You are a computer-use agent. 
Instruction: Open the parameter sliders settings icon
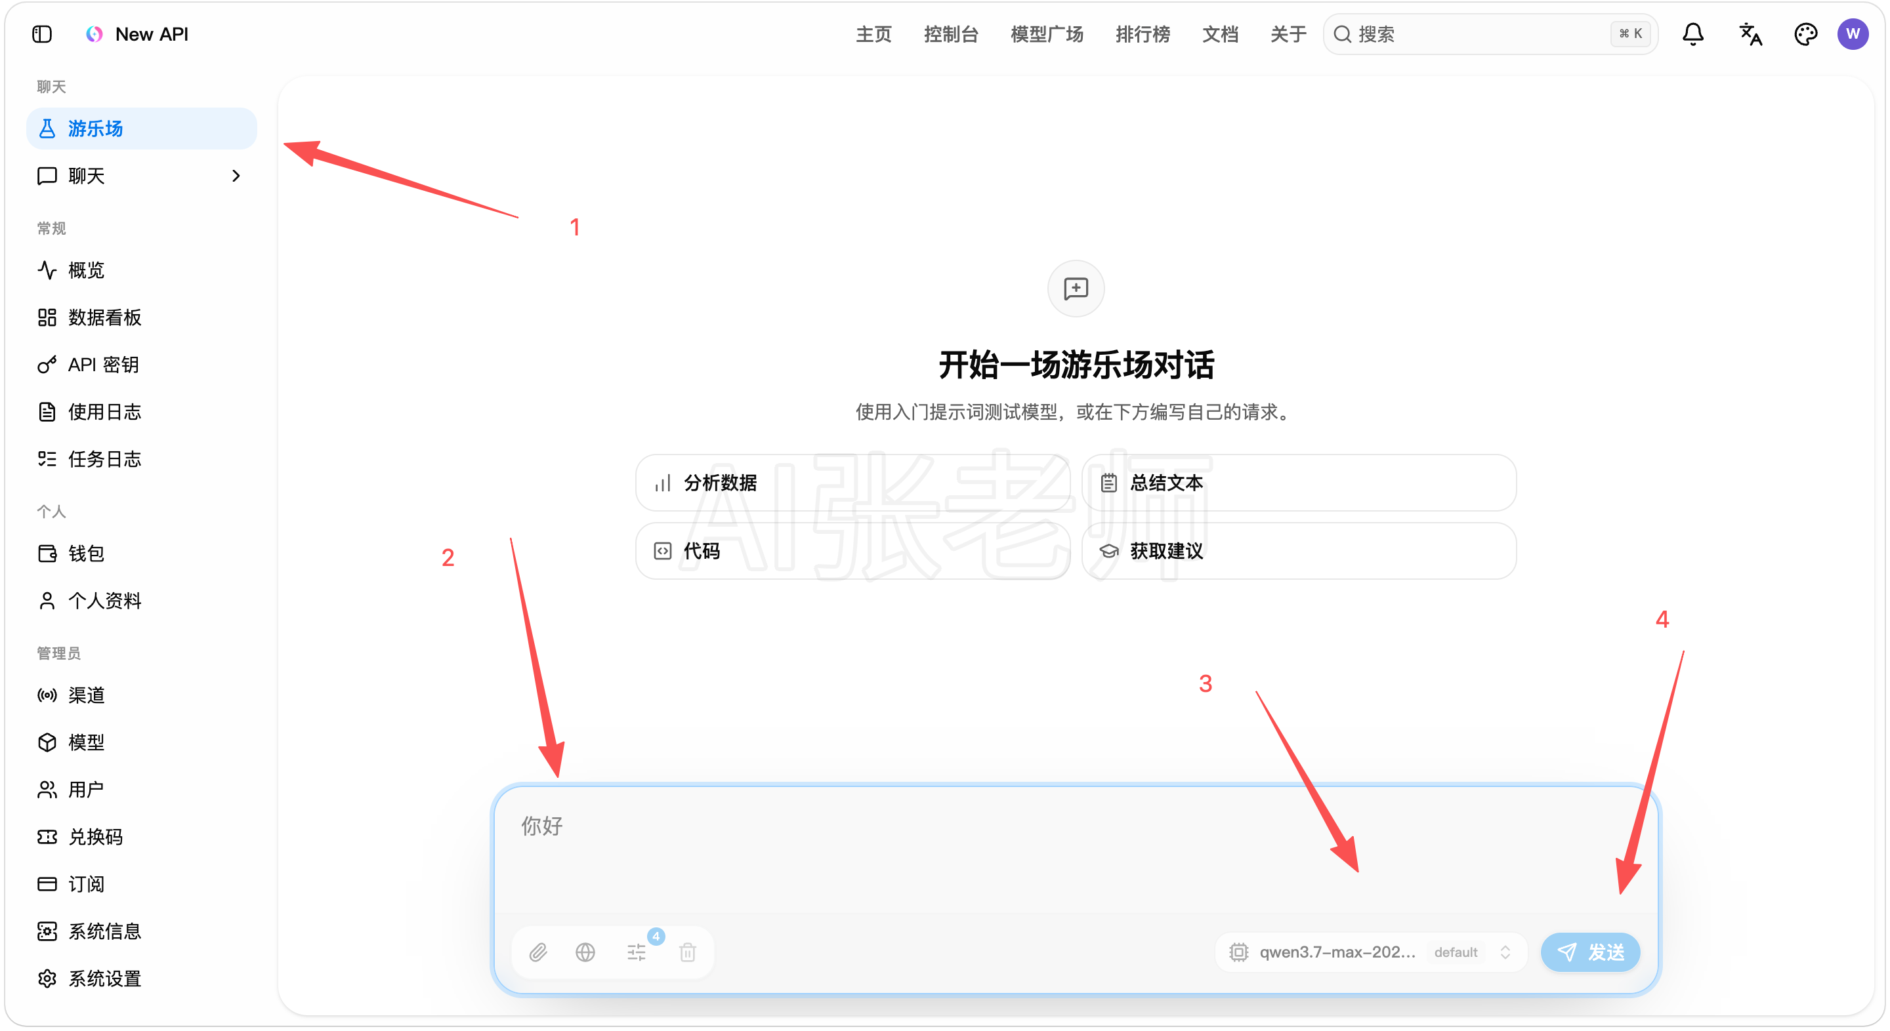tap(636, 952)
